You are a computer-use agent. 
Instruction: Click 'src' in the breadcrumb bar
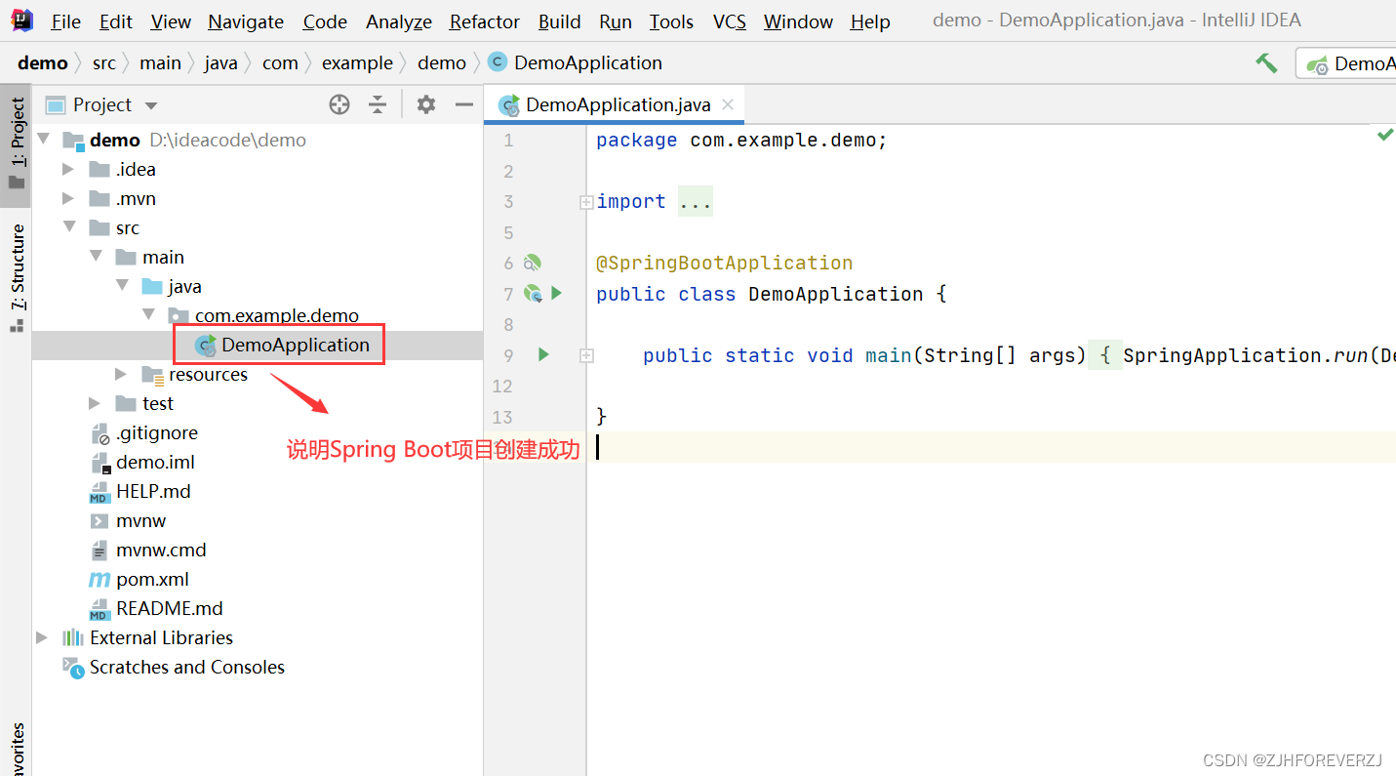tap(104, 62)
